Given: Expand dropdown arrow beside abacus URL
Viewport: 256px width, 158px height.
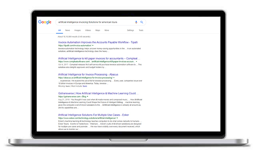Looking at the screenshot, I should (x=114, y=78).
